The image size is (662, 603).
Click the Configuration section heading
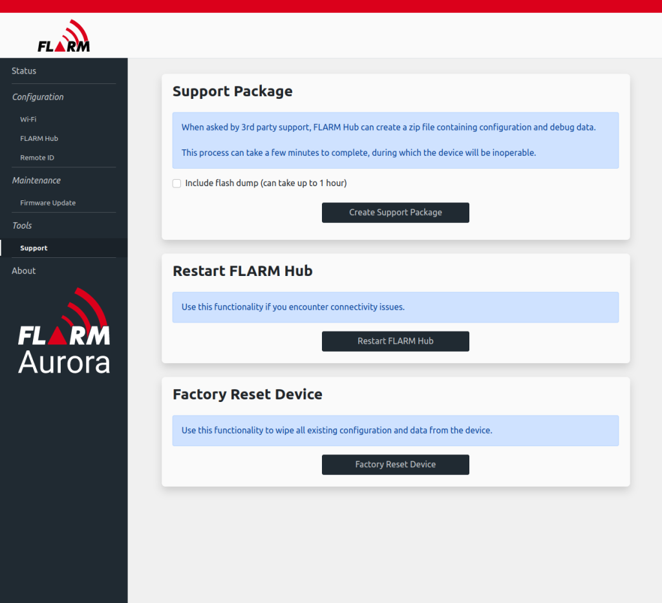tap(37, 97)
